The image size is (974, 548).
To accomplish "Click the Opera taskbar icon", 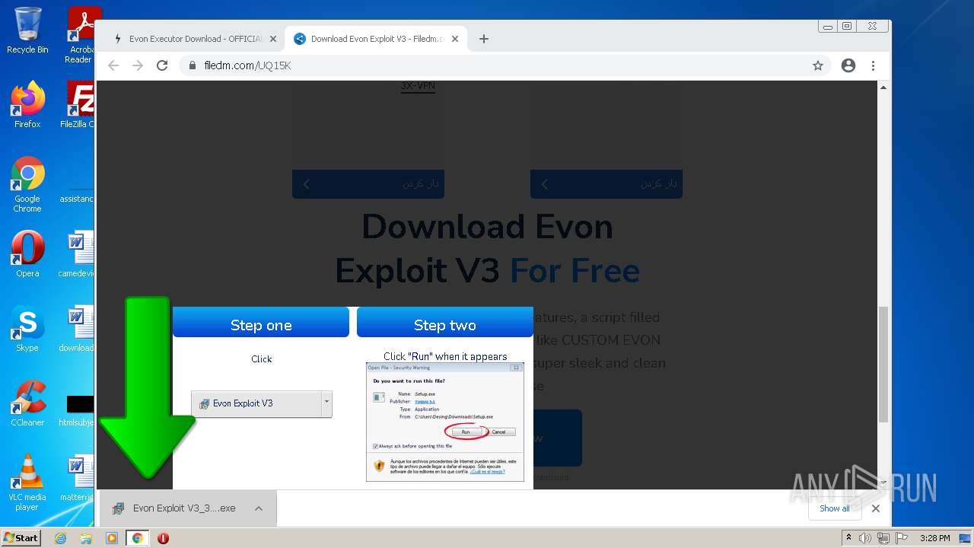I will (x=163, y=538).
